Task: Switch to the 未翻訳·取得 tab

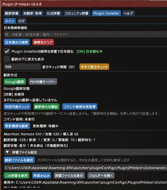Action: pyautogui.click(x=32, y=13)
